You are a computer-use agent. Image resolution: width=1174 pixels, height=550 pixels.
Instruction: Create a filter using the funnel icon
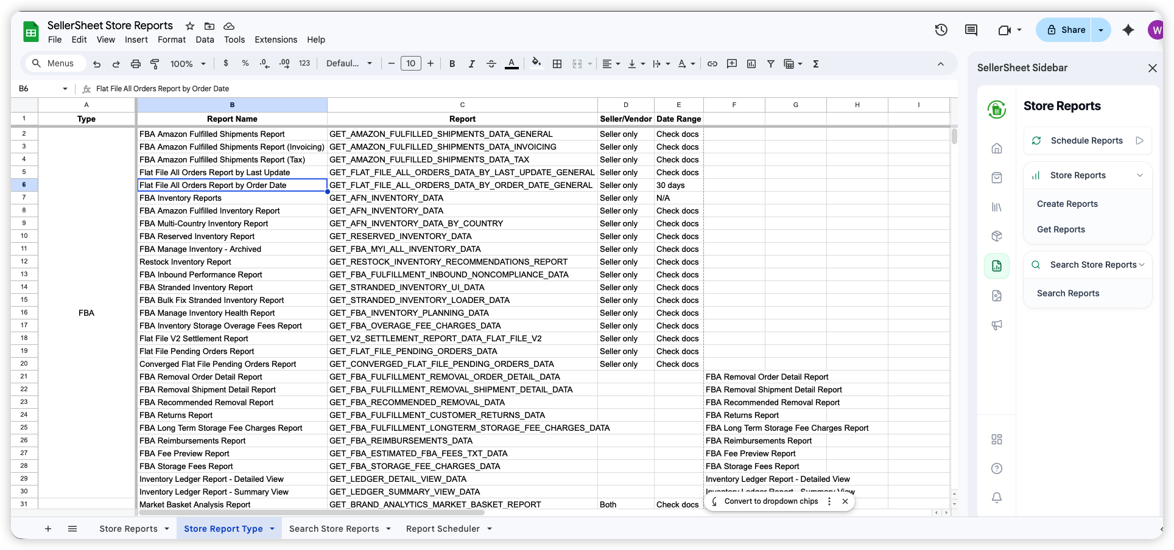point(771,63)
